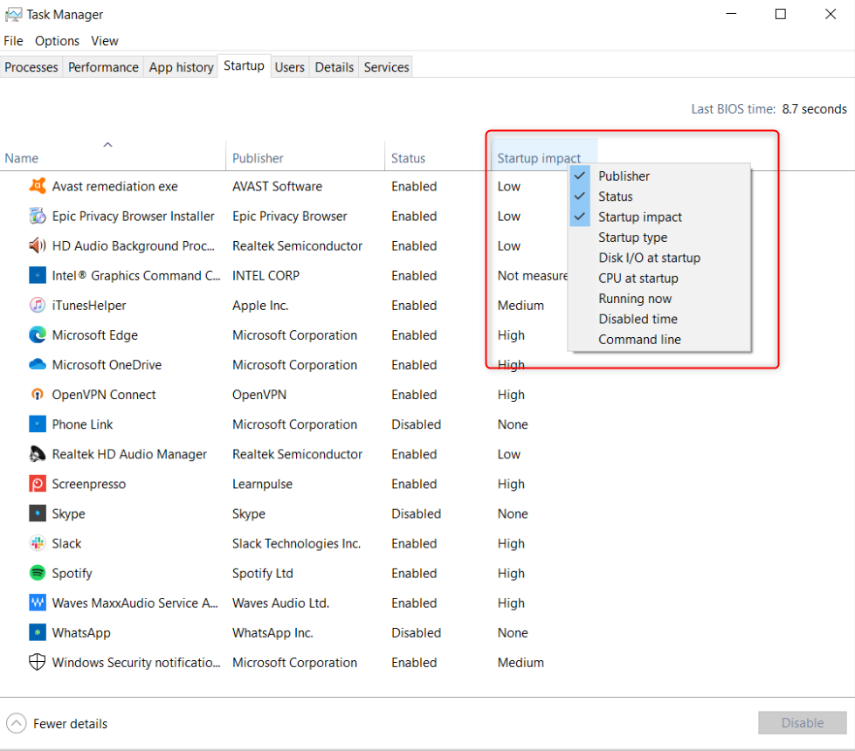Click the Microsoft Edge icon
855x751 pixels.
coord(37,334)
